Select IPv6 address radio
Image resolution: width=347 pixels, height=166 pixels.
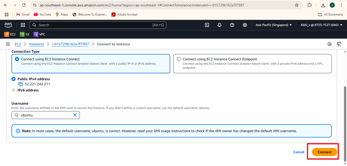click(x=13, y=90)
